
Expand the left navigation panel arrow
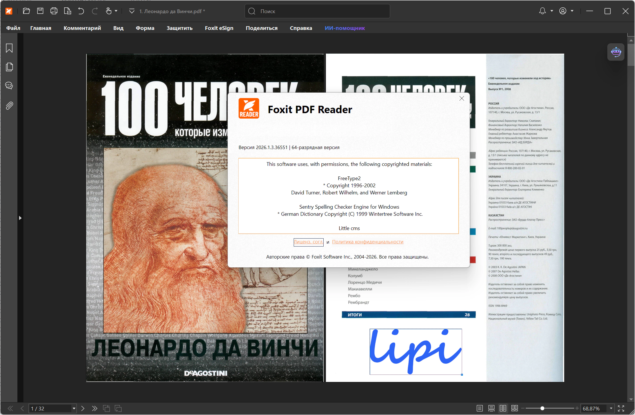click(20, 218)
